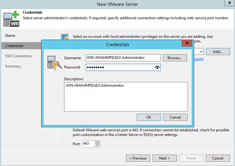Click the bold Credentials page heading
Screen dimensions: 235x166
tap(32, 12)
